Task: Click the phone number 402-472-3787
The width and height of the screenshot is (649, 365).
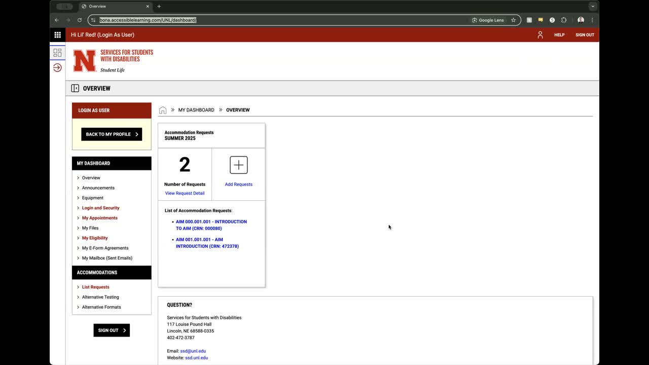Action: (x=181, y=338)
